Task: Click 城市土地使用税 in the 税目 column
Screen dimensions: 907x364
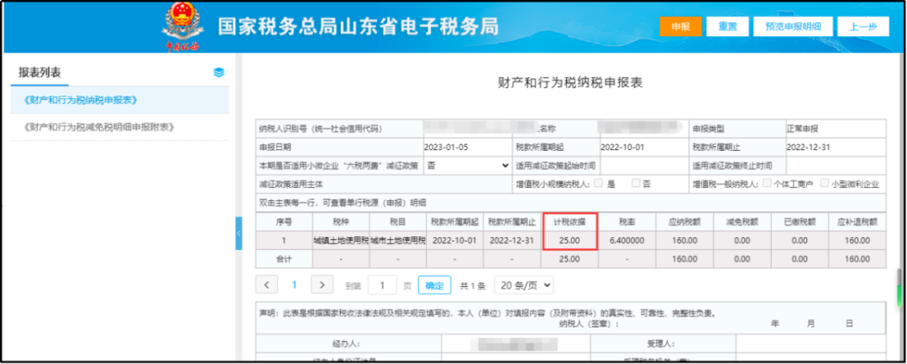Action: (x=398, y=241)
